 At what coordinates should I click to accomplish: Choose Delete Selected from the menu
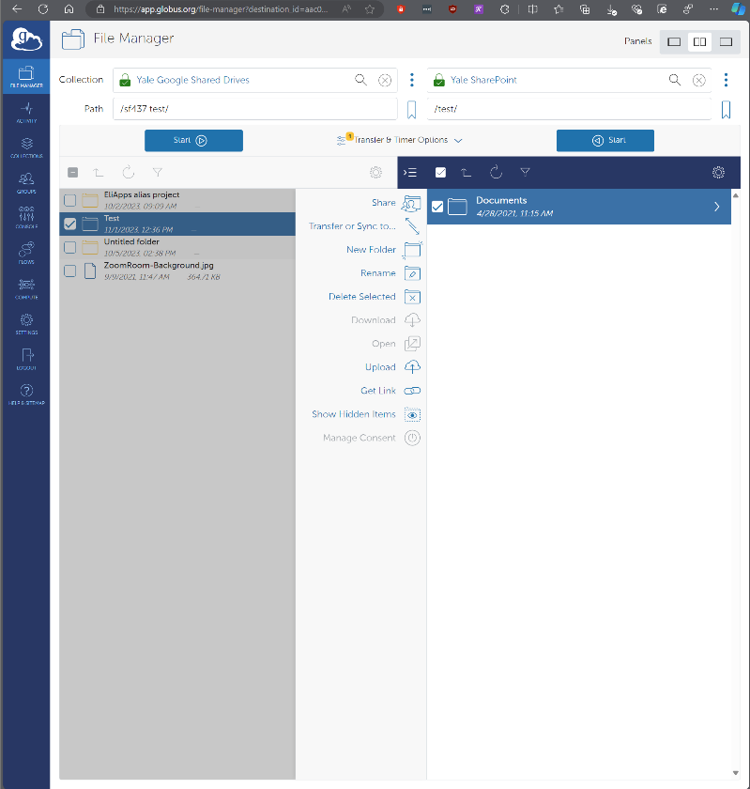[x=362, y=297]
